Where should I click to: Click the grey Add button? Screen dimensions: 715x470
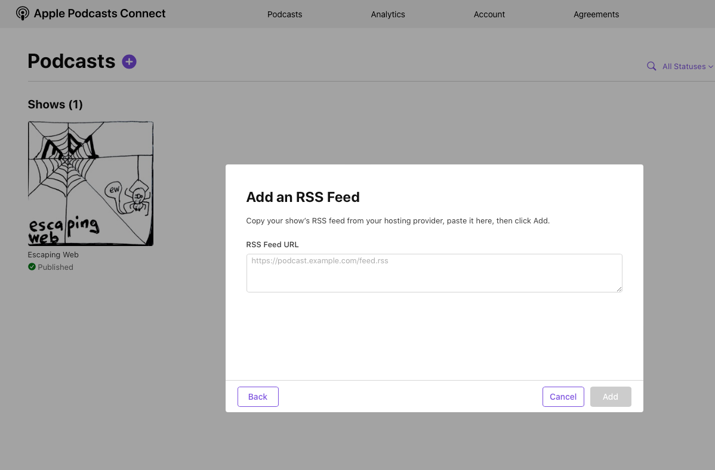pyautogui.click(x=610, y=397)
